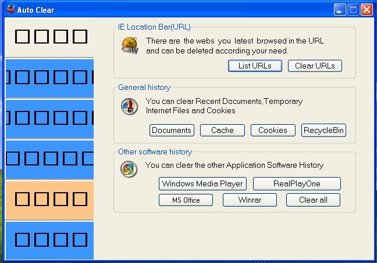377x263 pixels.
Task: Click the MS Office button
Action: [186, 200]
